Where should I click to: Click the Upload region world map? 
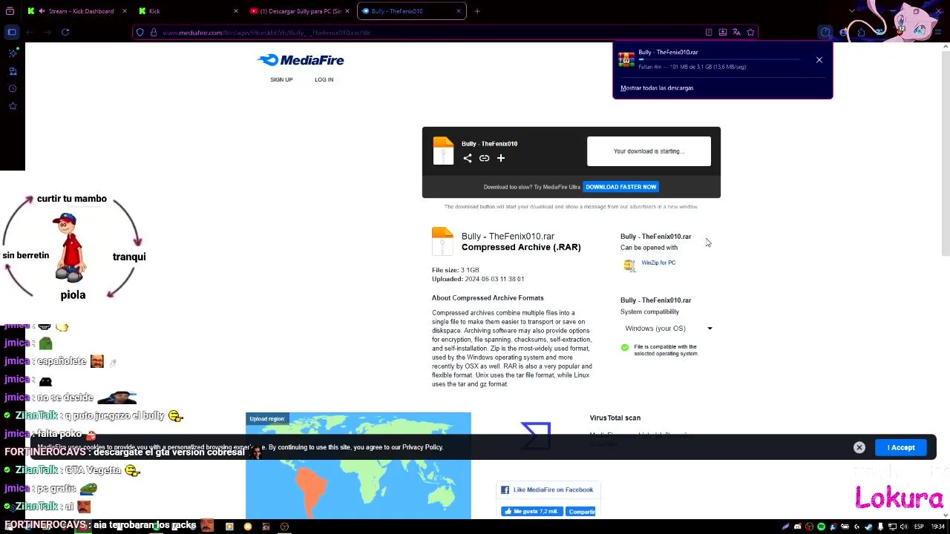(x=358, y=466)
